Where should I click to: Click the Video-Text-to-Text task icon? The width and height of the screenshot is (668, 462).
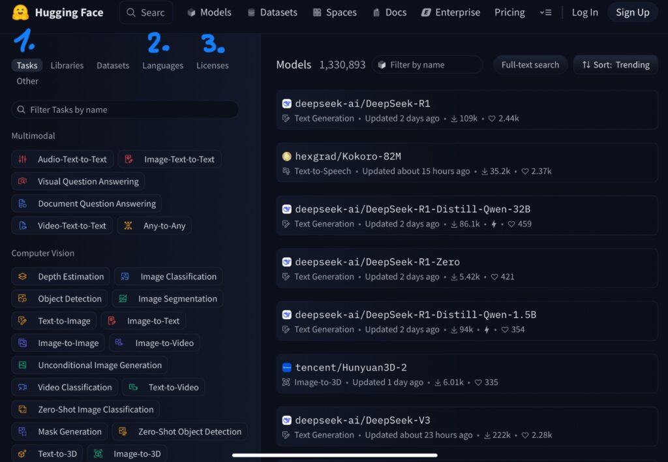click(x=23, y=226)
